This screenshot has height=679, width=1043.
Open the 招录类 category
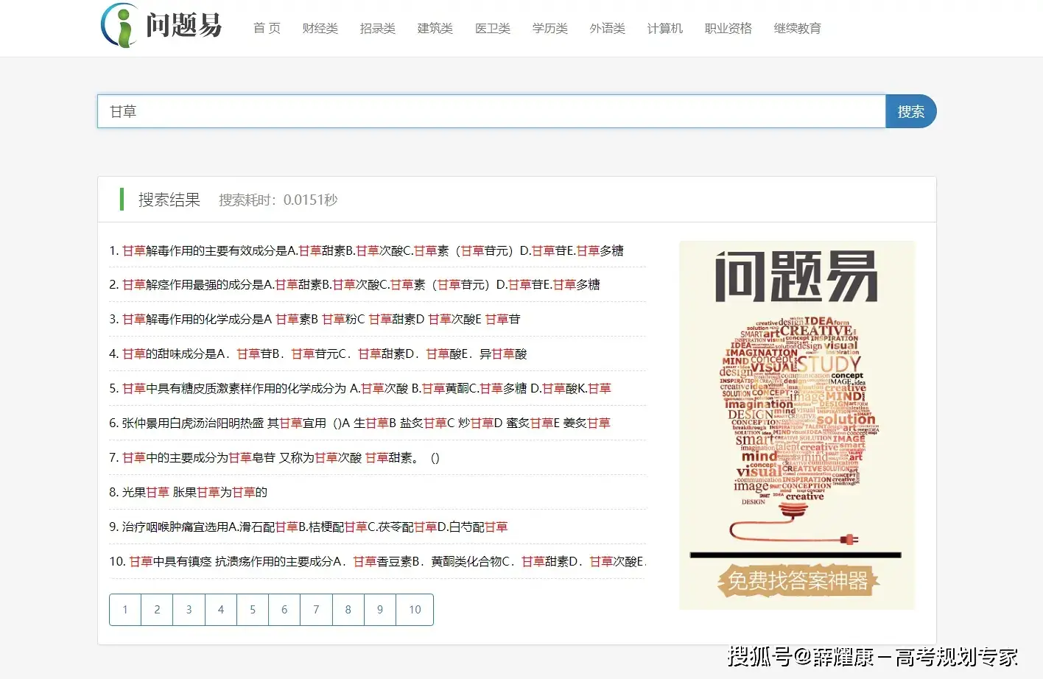pos(377,28)
